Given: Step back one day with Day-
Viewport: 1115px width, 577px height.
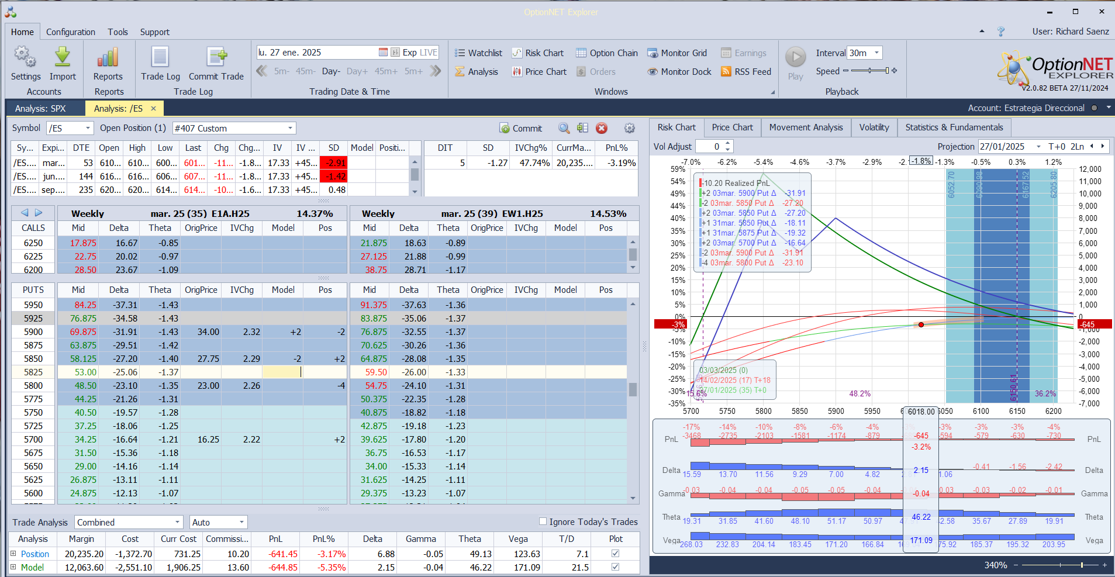Looking at the screenshot, I should point(331,71).
